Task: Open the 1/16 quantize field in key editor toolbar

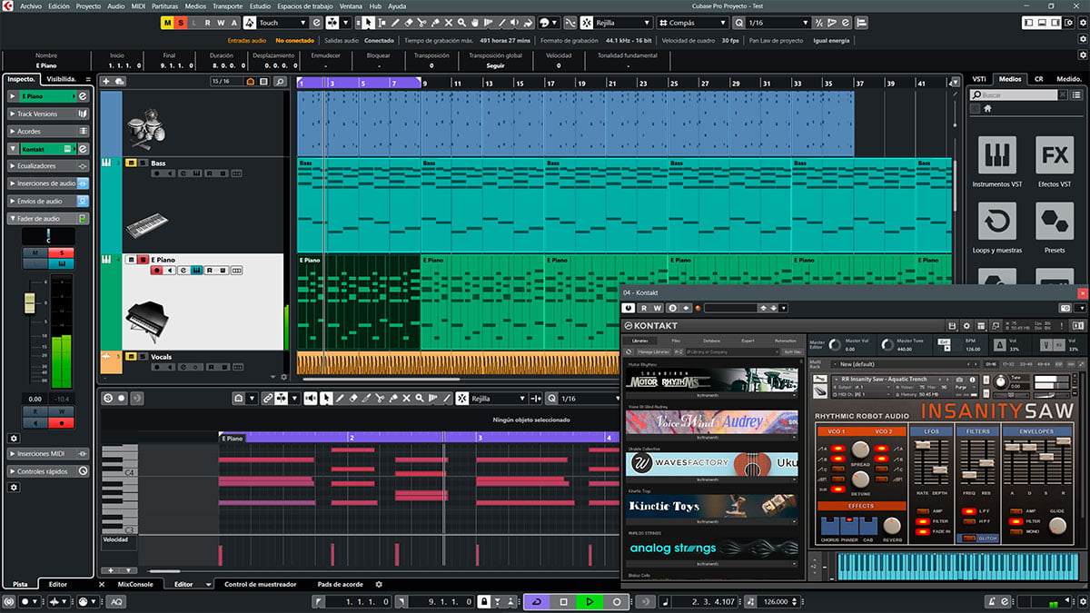Action: click(x=590, y=398)
